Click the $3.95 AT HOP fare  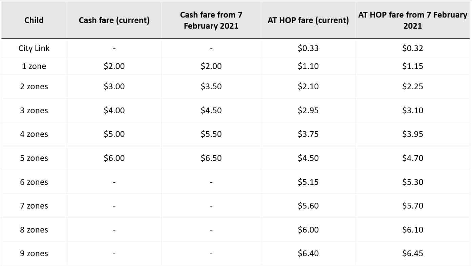point(412,134)
